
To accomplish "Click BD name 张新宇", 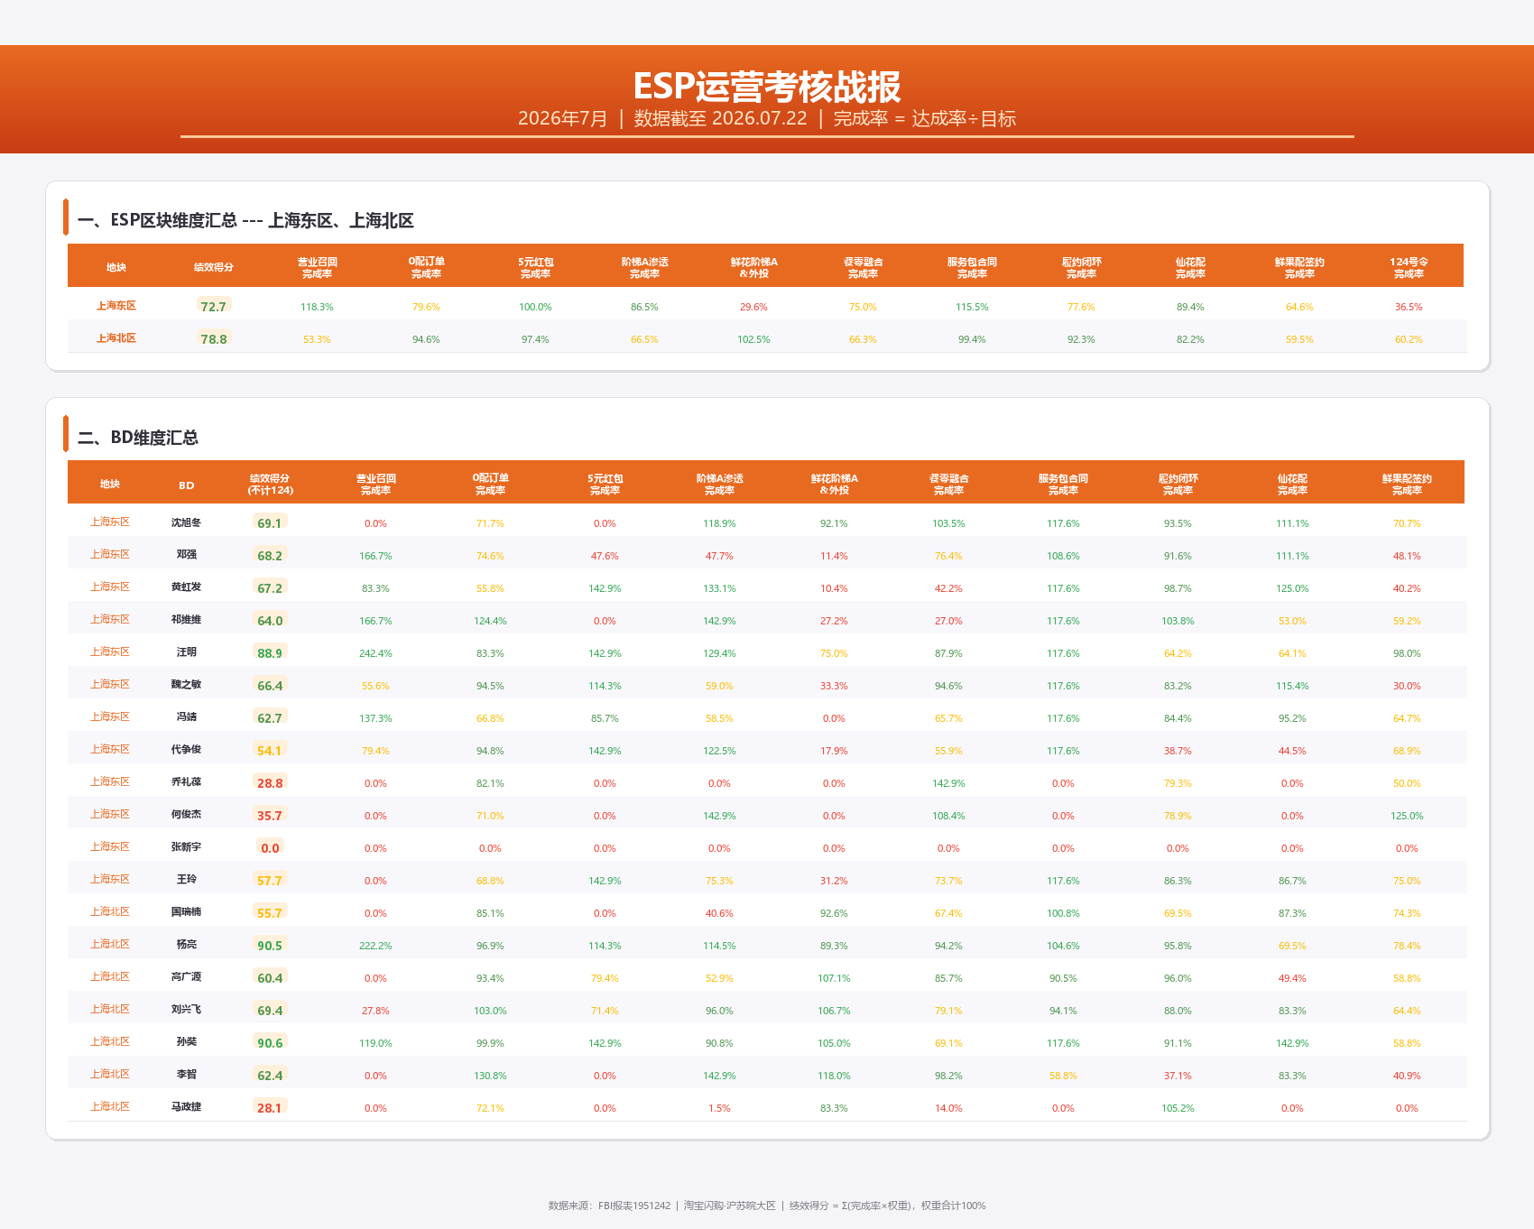I will click(187, 847).
